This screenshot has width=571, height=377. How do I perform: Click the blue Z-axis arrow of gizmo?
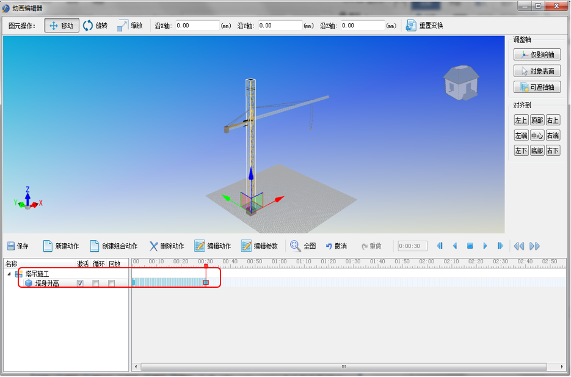pos(251,174)
